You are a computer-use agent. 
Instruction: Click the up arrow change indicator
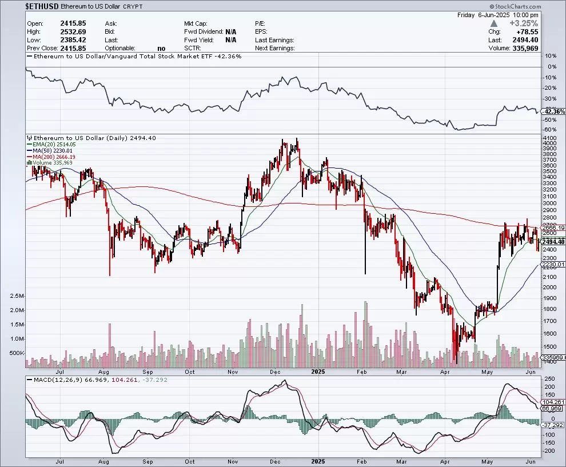coord(494,23)
